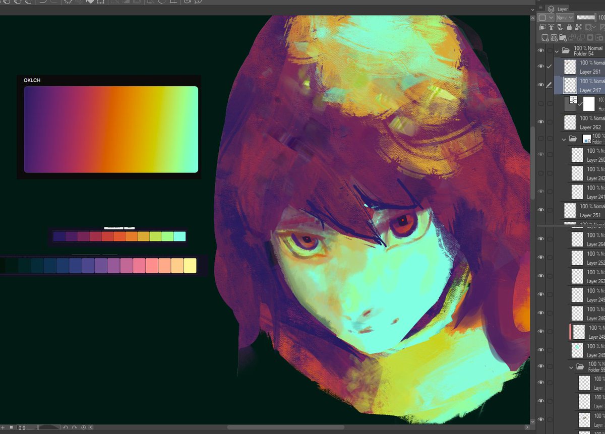The width and height of the screenshot is (605, 434).
Task: Create a new vector layer
Action: (x=554, y=37)
